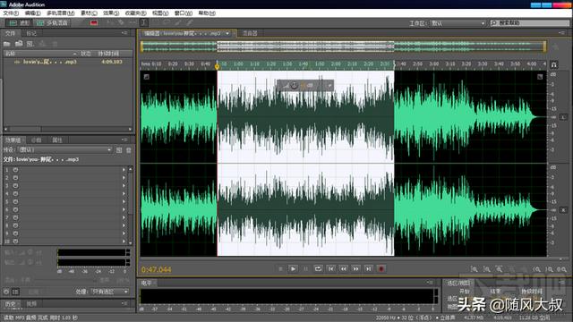This screenshot has width=573, height=322.
Task: Click Zoom Out Amplitude icon
Action: [486, 269]
